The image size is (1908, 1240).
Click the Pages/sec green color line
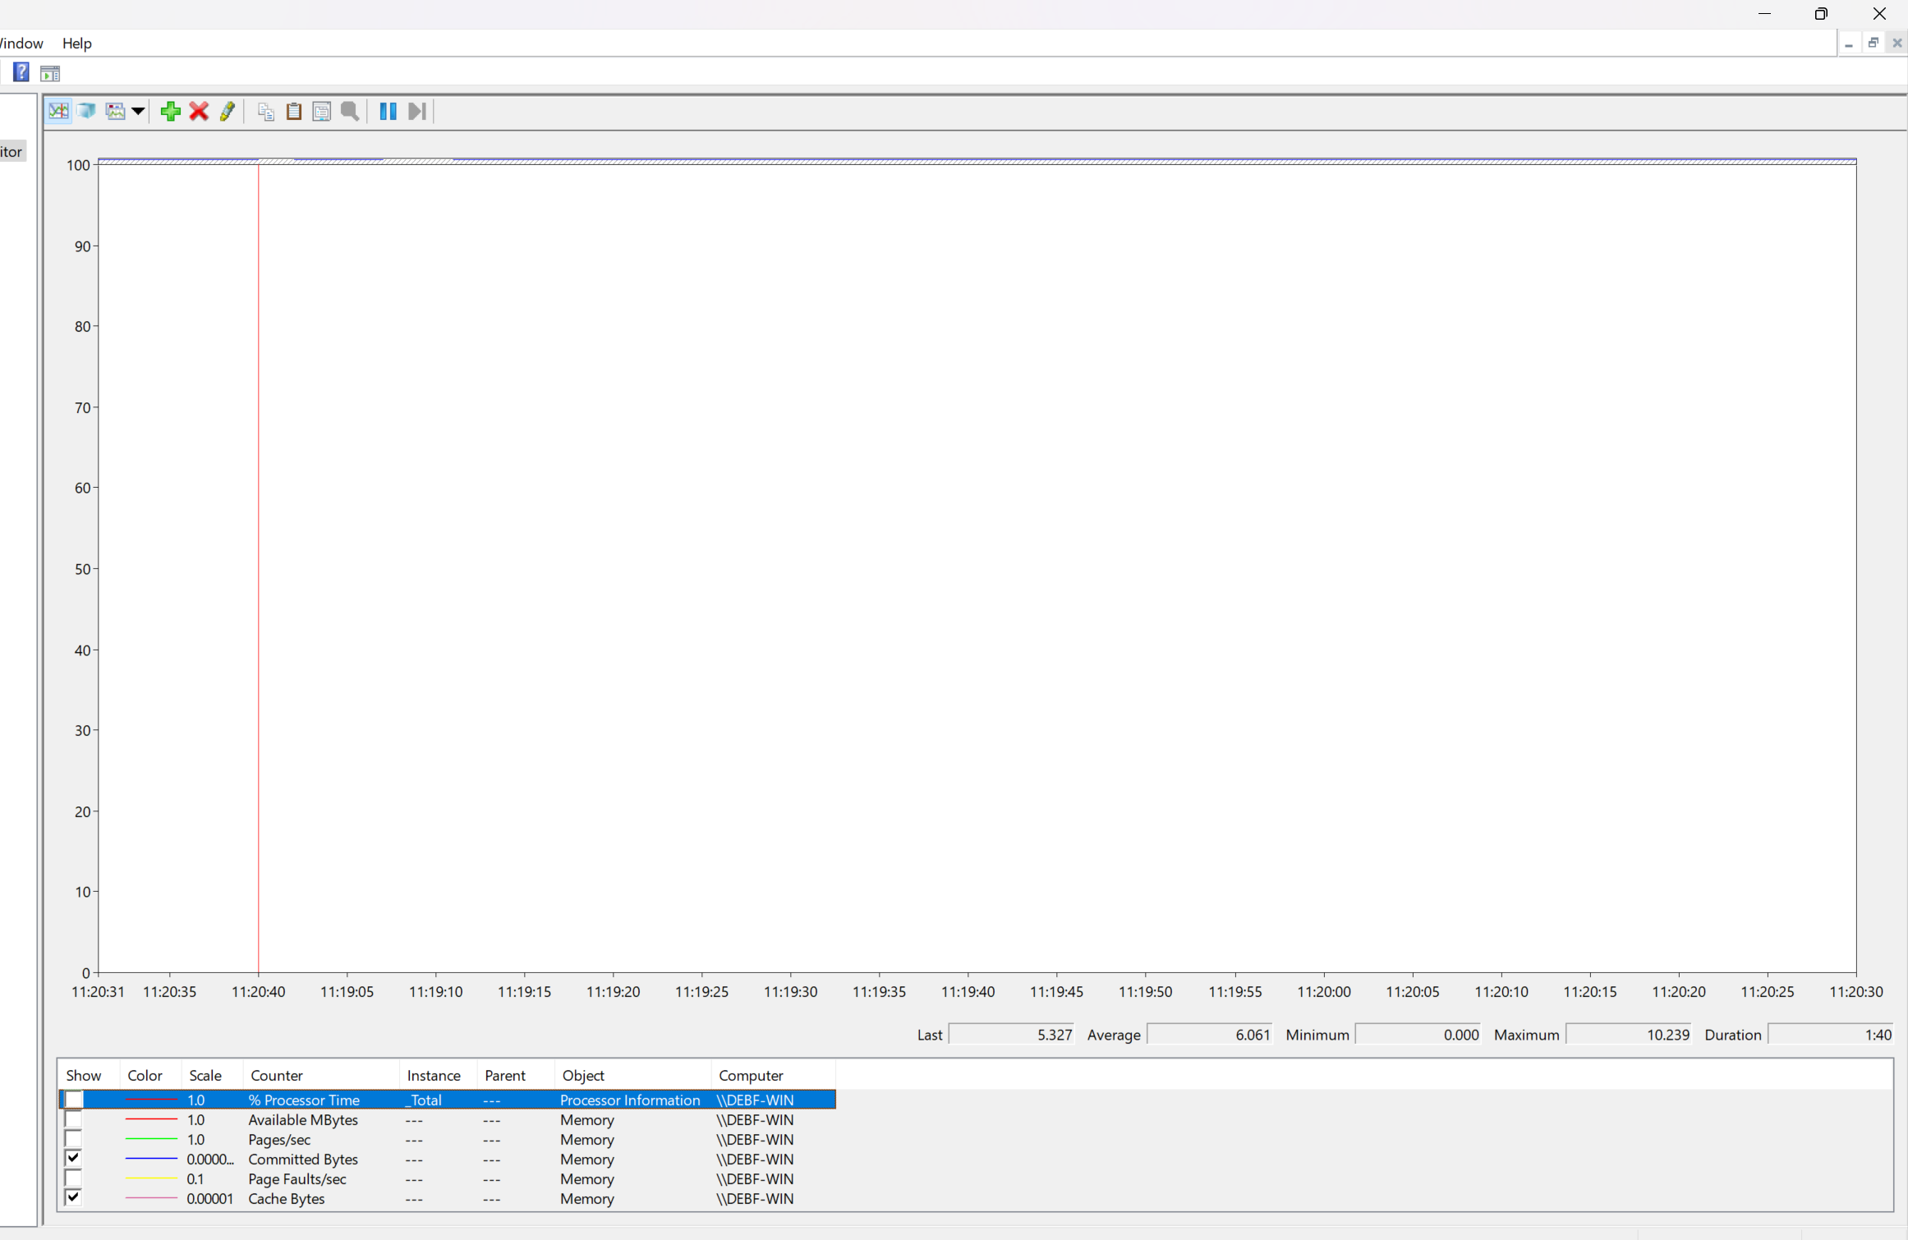pyautogui.click(x=151, y=1140)
